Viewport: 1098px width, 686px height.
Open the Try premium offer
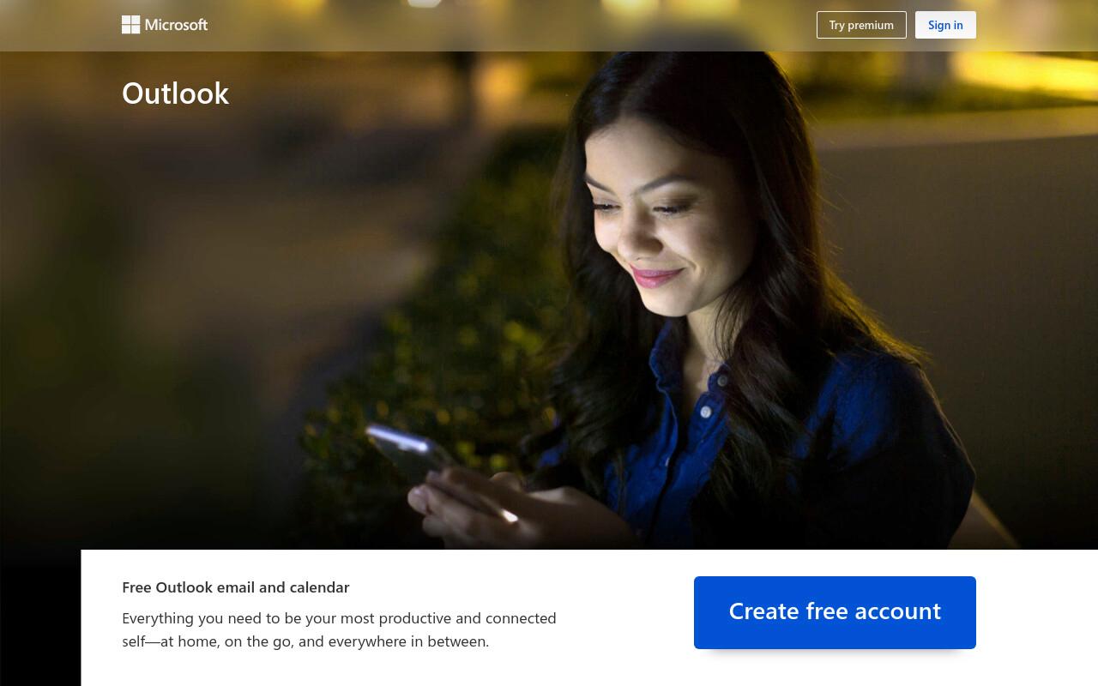point(861,25)
